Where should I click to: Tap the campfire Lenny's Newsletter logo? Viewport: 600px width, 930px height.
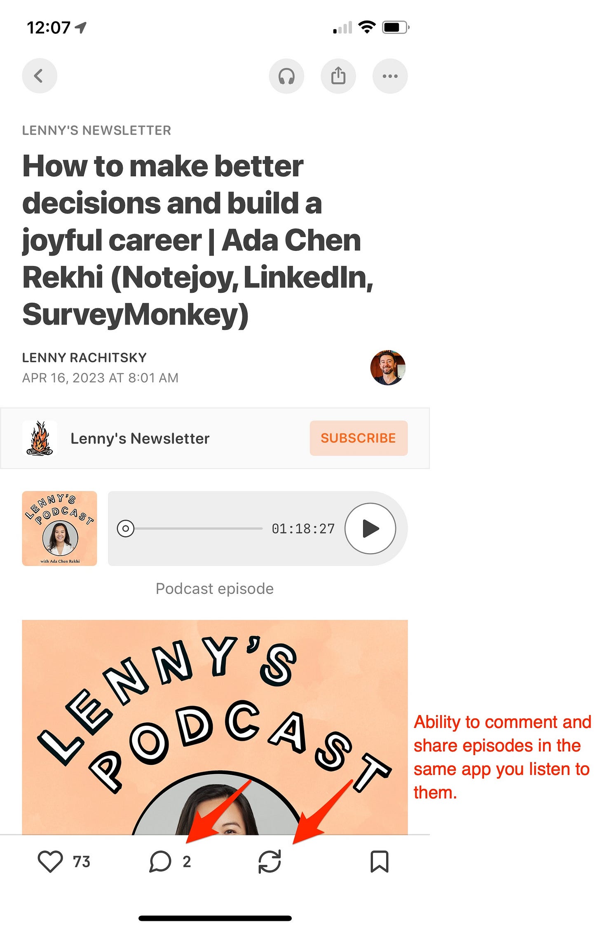pos(40,438)
